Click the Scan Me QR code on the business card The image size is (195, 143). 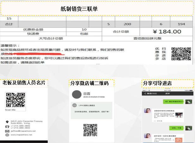(x=15, y=100)
